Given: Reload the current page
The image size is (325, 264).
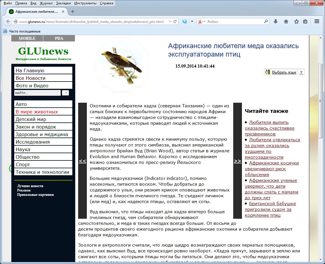Looking at the screenshot, I should 175,21.
